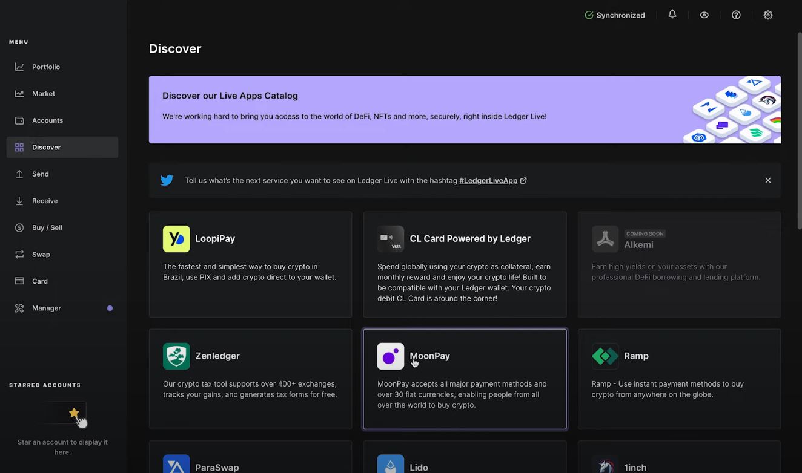
Task: Open the LoopiPay app title
Action: 215,239
